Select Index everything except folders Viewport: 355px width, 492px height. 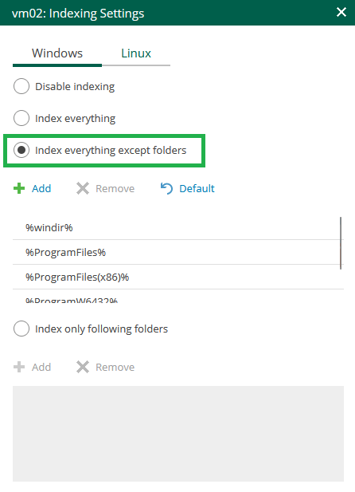pos(21,150)
